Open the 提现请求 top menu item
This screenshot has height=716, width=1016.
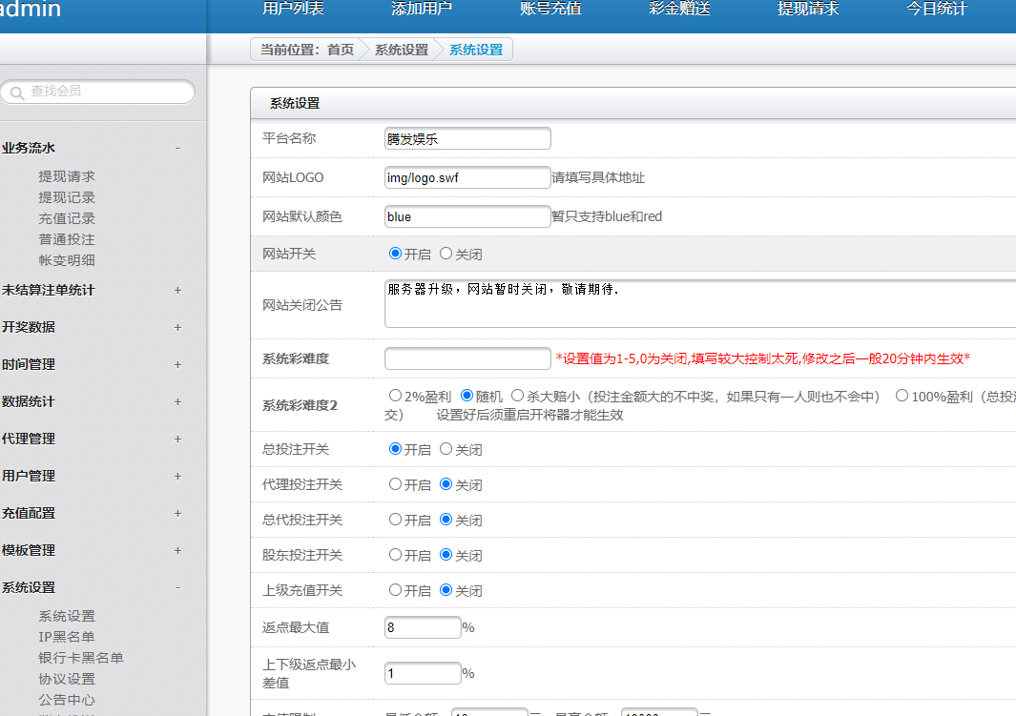(808, 10)
